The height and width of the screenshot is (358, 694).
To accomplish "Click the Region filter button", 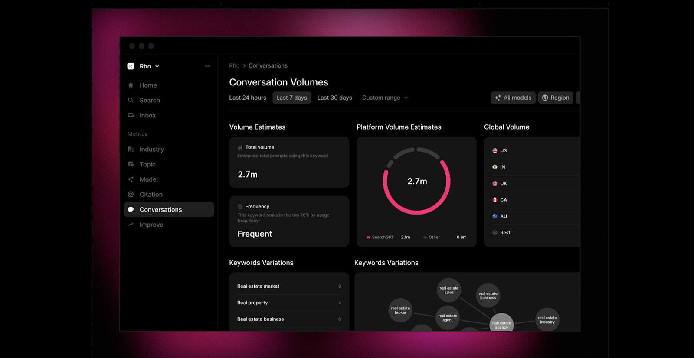I will (x=555, y=98).
